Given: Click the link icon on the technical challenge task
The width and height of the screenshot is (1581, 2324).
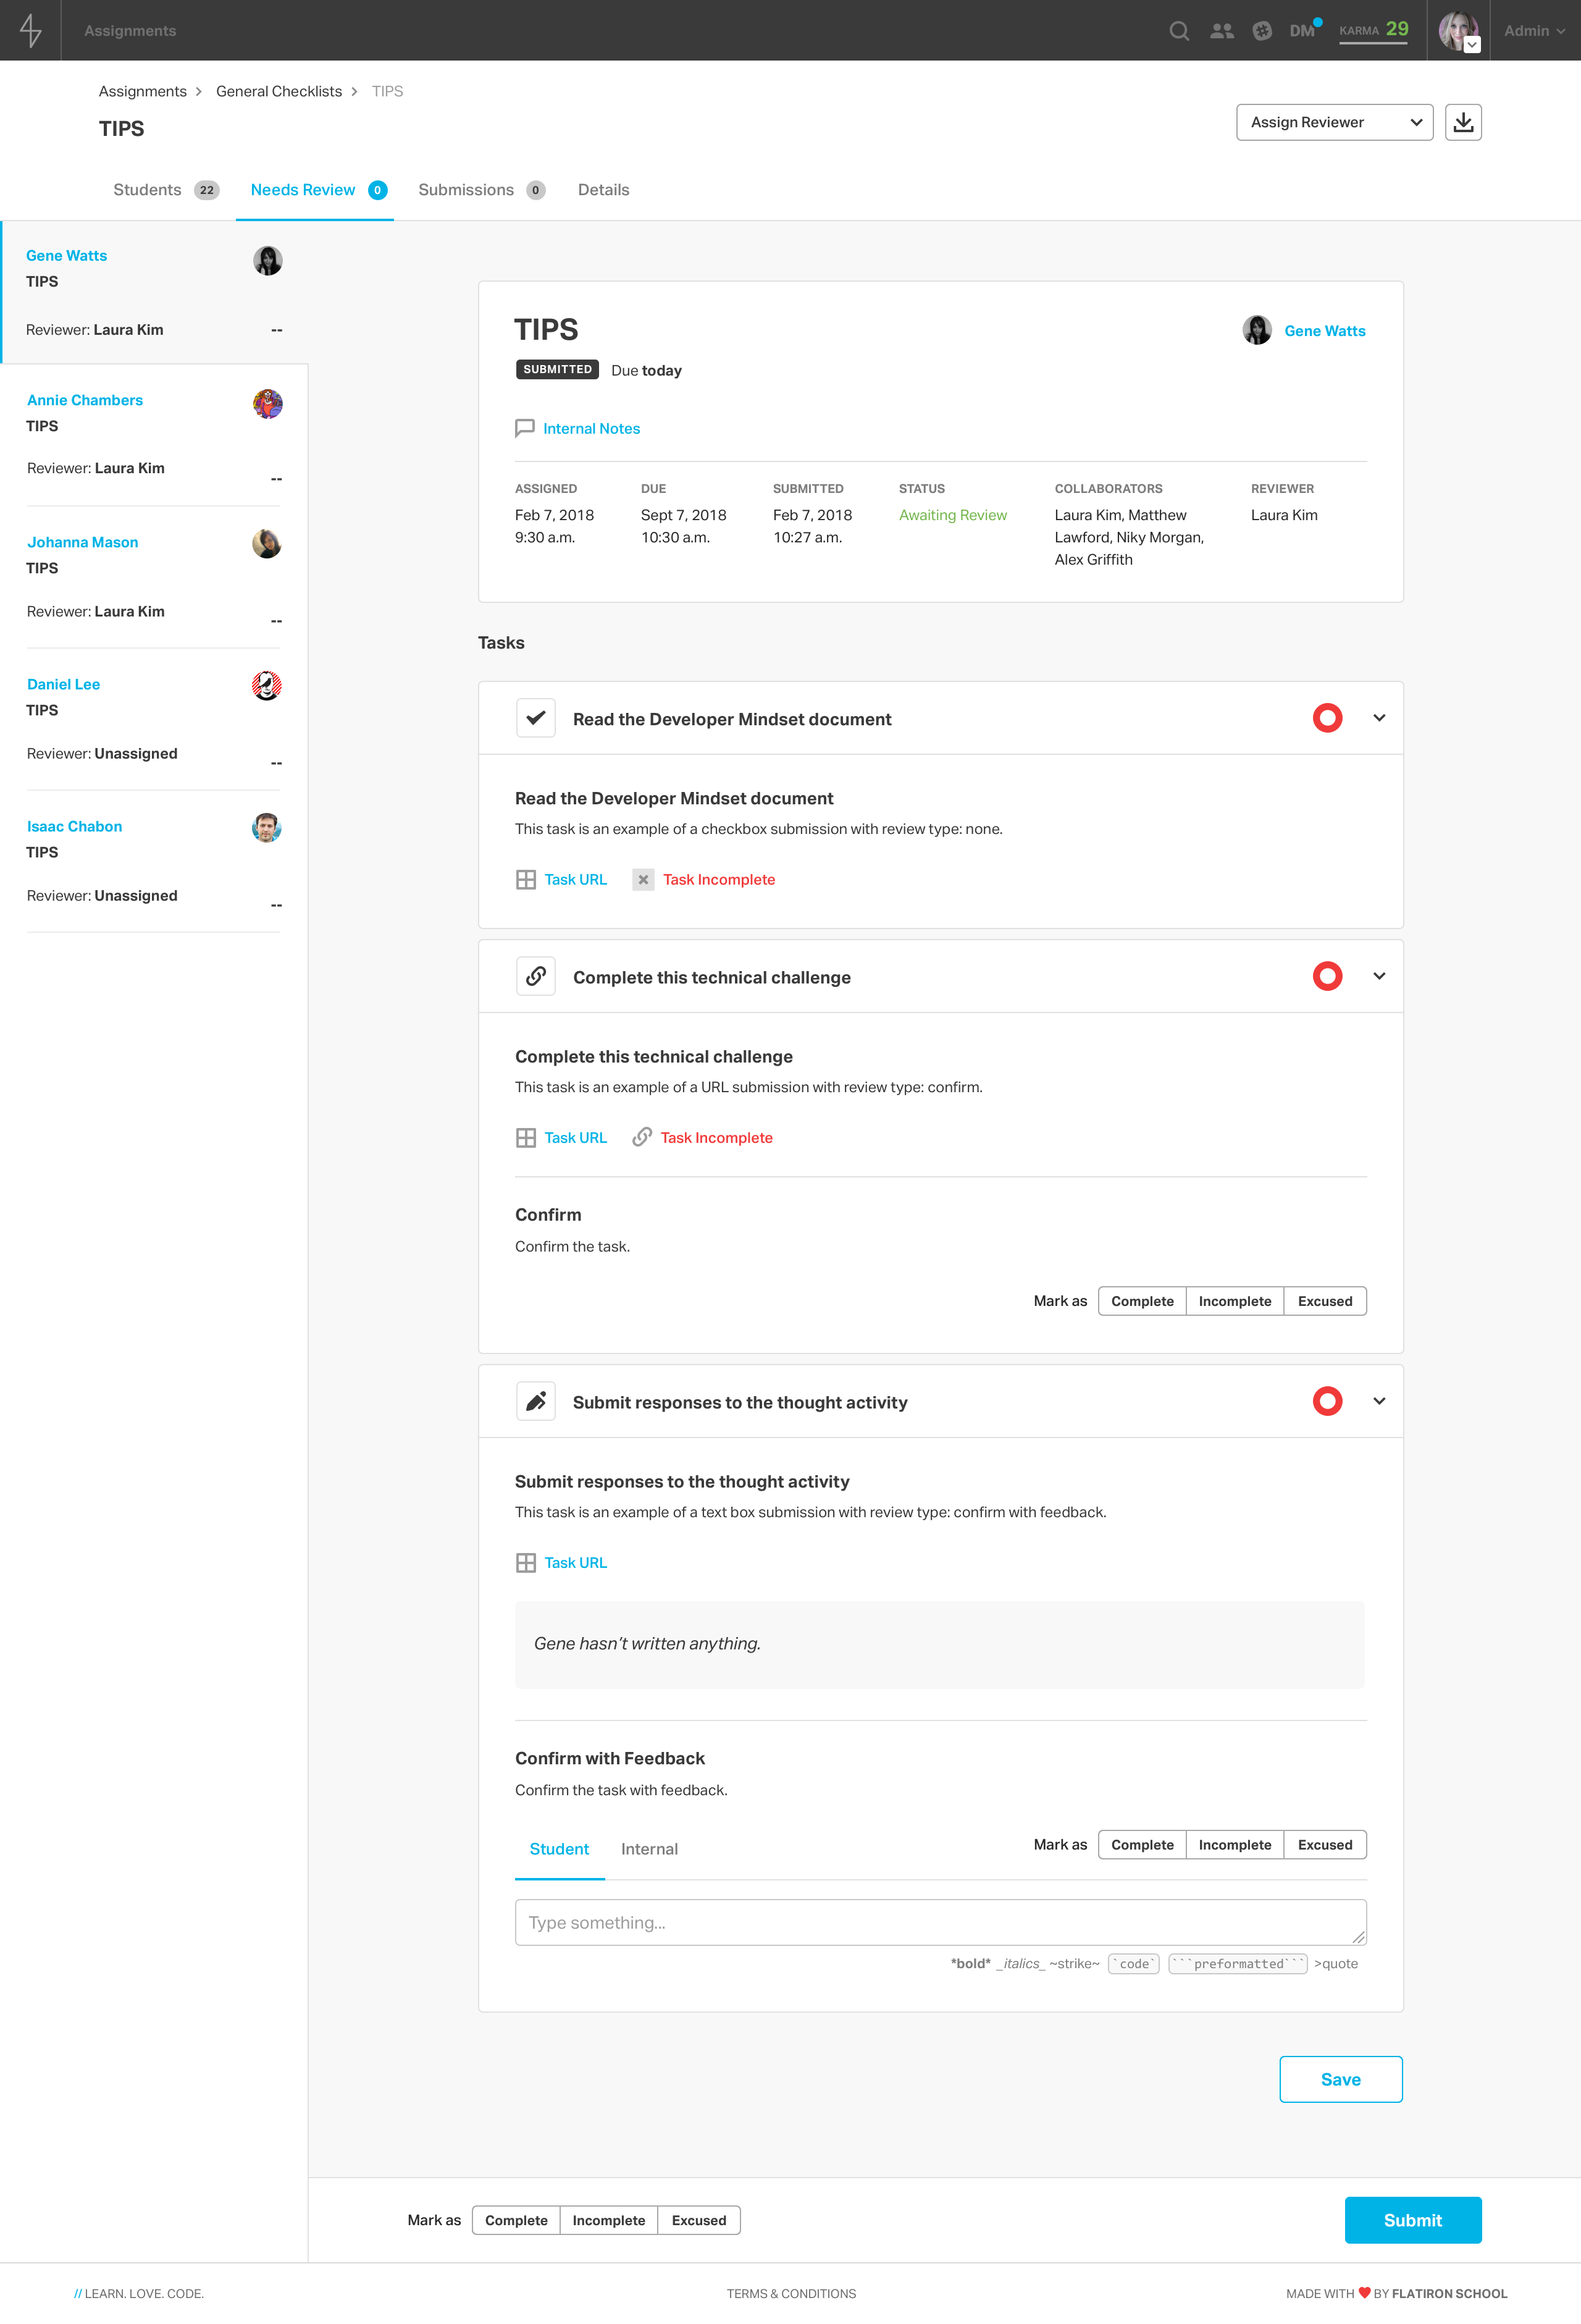Looking at the screenshot, I should click(x=536, y=976).
